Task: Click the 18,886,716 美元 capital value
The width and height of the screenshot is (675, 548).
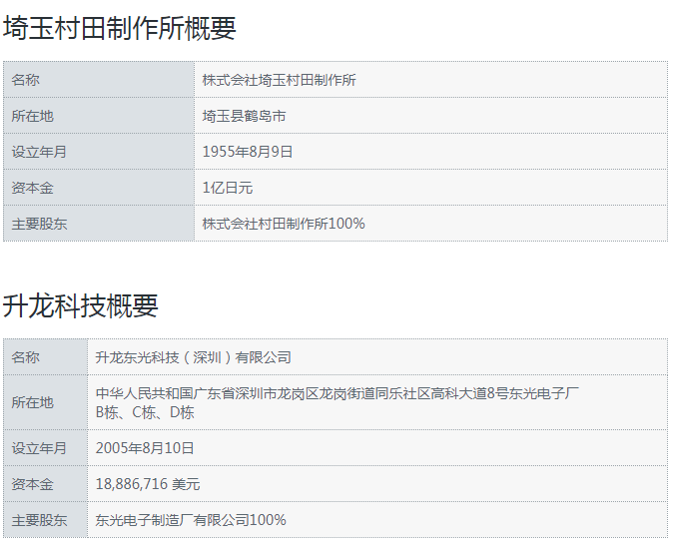Action: point(148,484)
